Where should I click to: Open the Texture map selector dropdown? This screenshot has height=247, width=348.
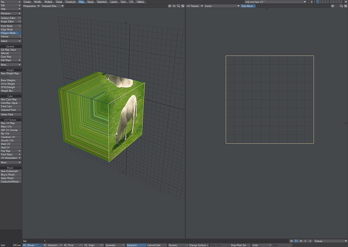(330, 241)
